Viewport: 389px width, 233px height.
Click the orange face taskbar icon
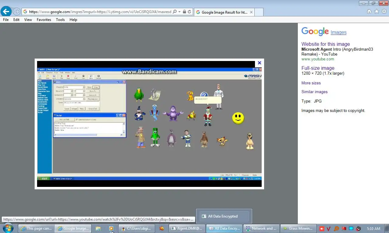pos(162,228)
